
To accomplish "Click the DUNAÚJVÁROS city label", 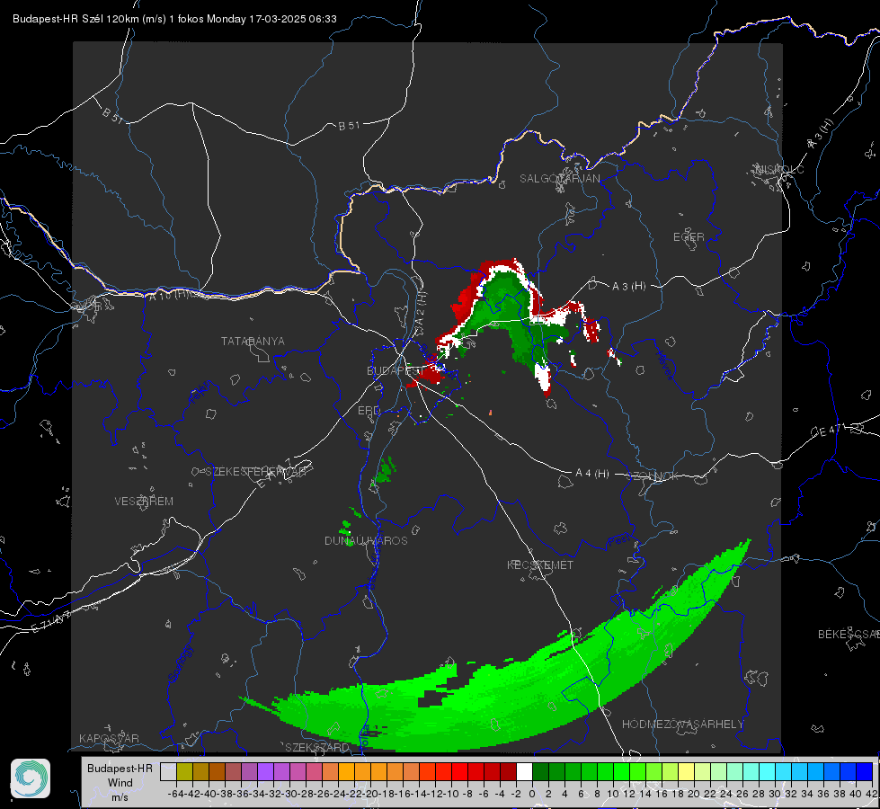I will [366, 540].
